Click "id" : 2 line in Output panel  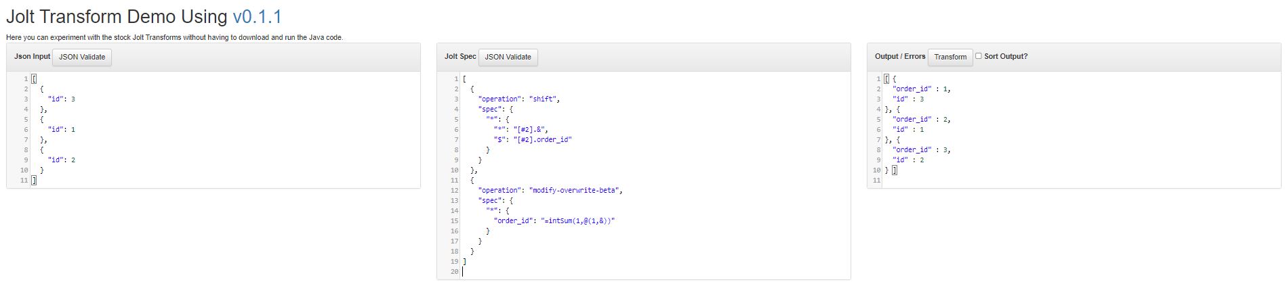tap(908, 160)
